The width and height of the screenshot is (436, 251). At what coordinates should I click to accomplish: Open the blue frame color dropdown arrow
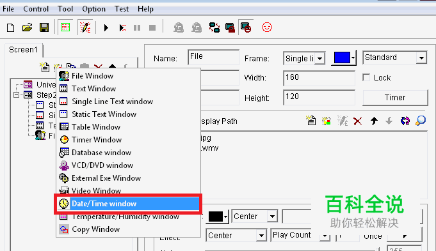(x=353, y=58)
